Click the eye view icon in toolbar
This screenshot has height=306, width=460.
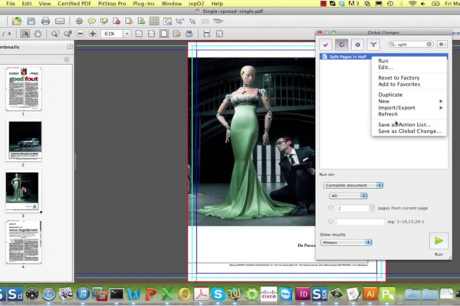coord(218,21)
